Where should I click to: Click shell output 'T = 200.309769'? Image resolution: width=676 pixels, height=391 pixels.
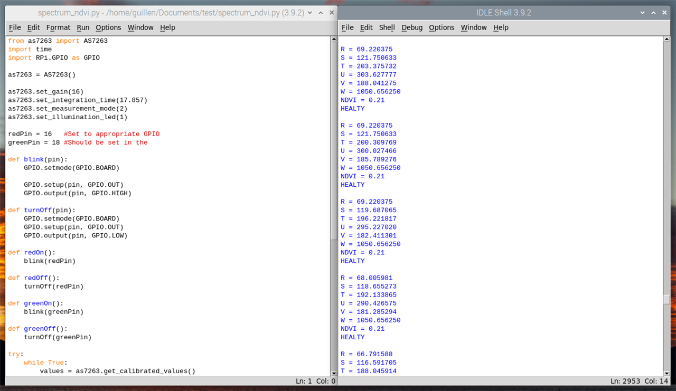369,142
